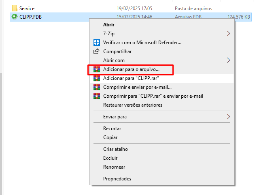The height and width of the screenshot is (195, 257).
Task: Click WinRAR icon beside "Adicionar para o arquivo..."
Action: [x=96, y=69]
